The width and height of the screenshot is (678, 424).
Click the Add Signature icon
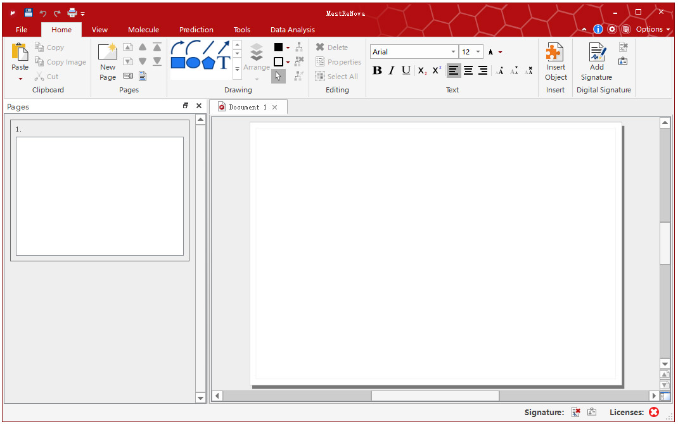pyautogui.click(x=597, y=53)
